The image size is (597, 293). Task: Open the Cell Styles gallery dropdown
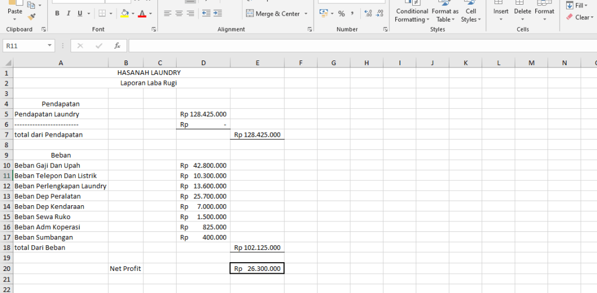[x=470, y=15]
